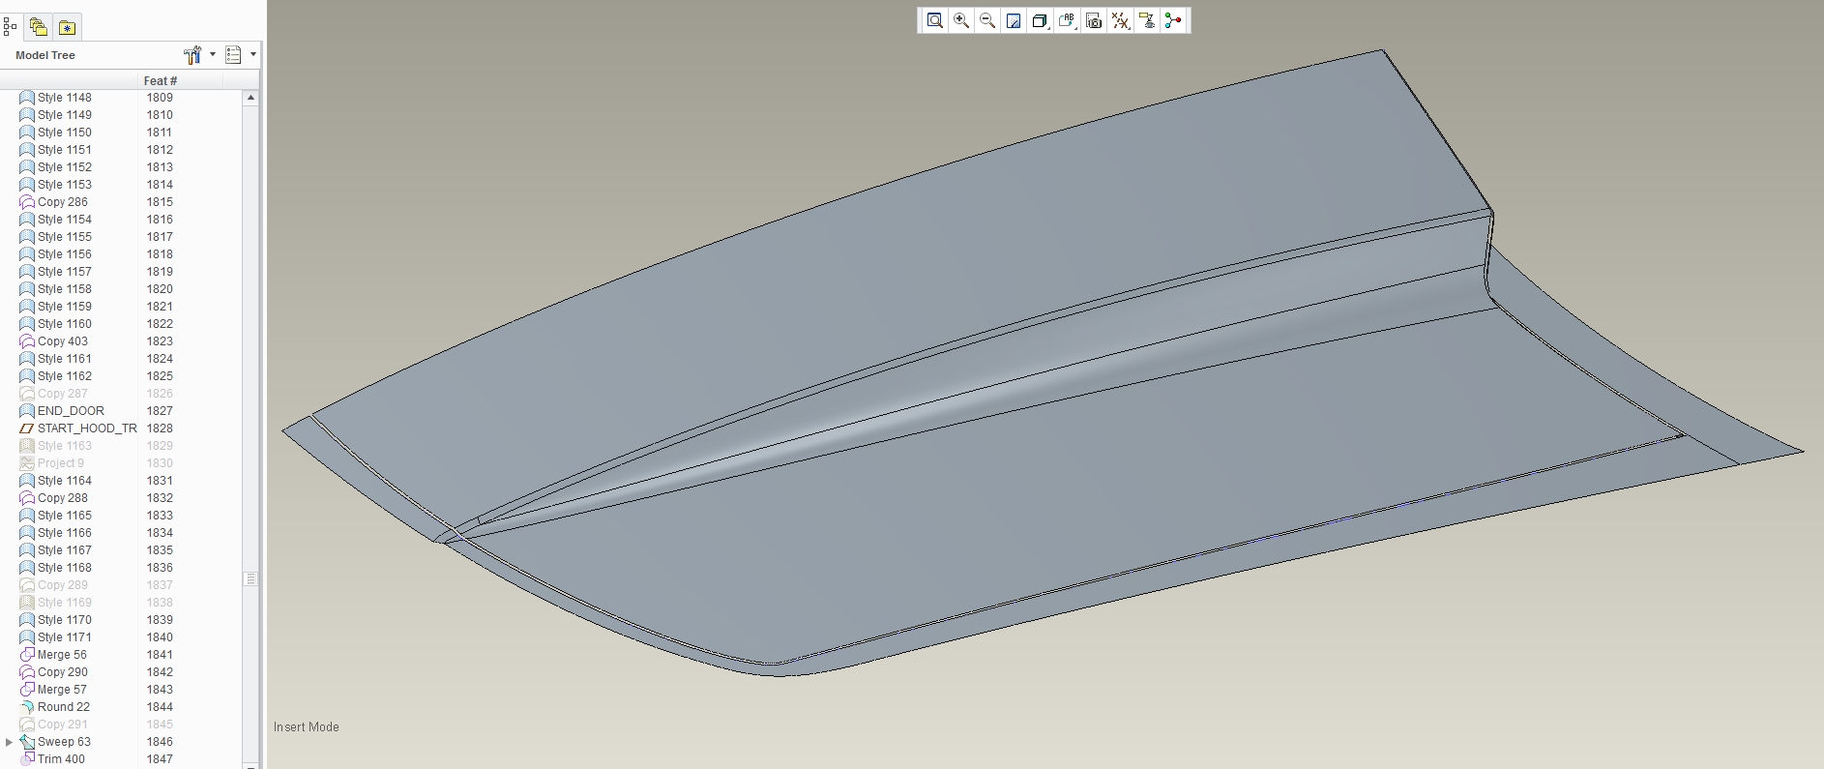Switch to the Model Tree tab

(11, 27)
